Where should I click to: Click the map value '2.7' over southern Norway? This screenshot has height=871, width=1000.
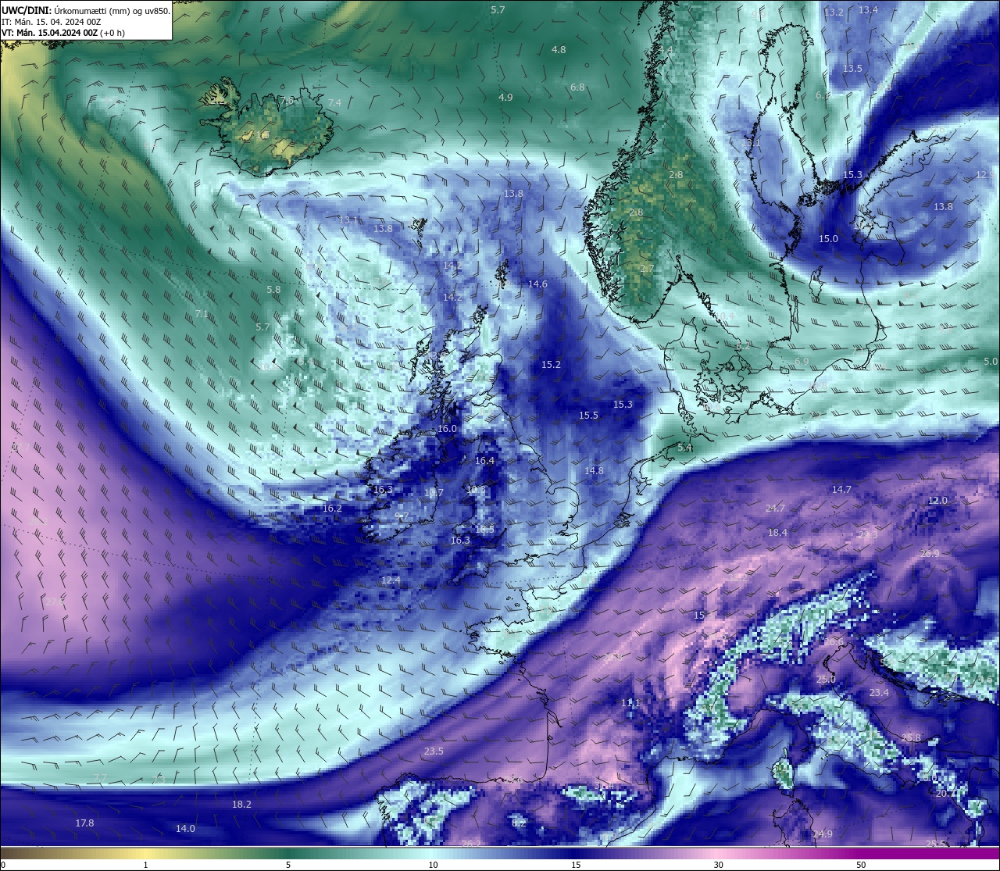click(x=647, y=269)
